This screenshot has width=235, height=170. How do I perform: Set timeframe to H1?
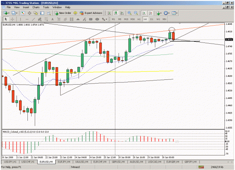pyautogui.click(x=139, y=19)
